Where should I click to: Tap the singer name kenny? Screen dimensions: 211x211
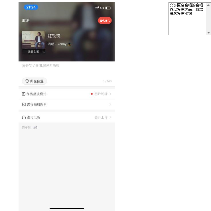(x=62, y=44)
